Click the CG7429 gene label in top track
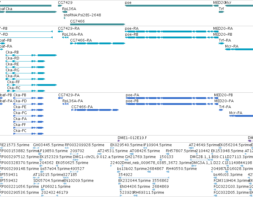 [x=65, y=3]
